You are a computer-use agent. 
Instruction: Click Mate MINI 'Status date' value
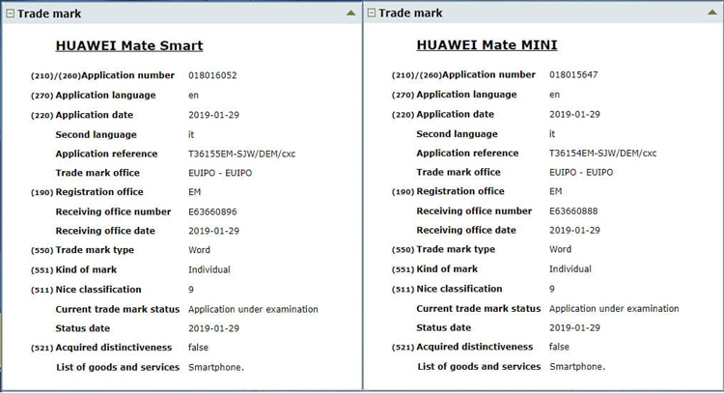coord(575,327)
